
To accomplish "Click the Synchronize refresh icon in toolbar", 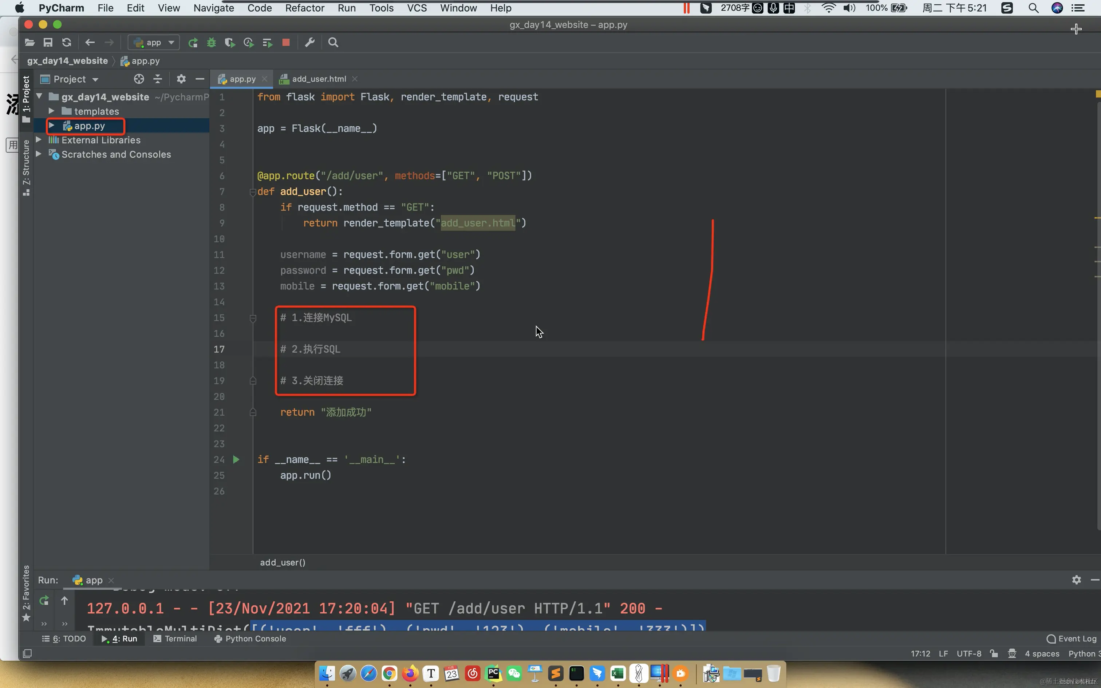I will click(66, 43).
